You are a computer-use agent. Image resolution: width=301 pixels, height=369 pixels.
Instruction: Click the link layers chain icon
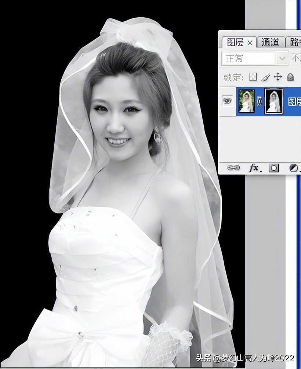tap(233, 168)
